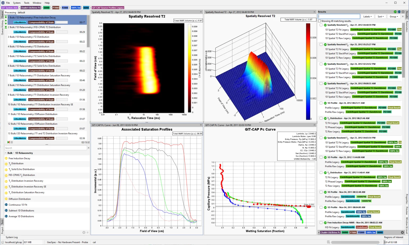The image size is (409, 245).
Task: Select the Continuous 1D Fit processing icon
Action: pyautogui.click(x=6, y=205)
